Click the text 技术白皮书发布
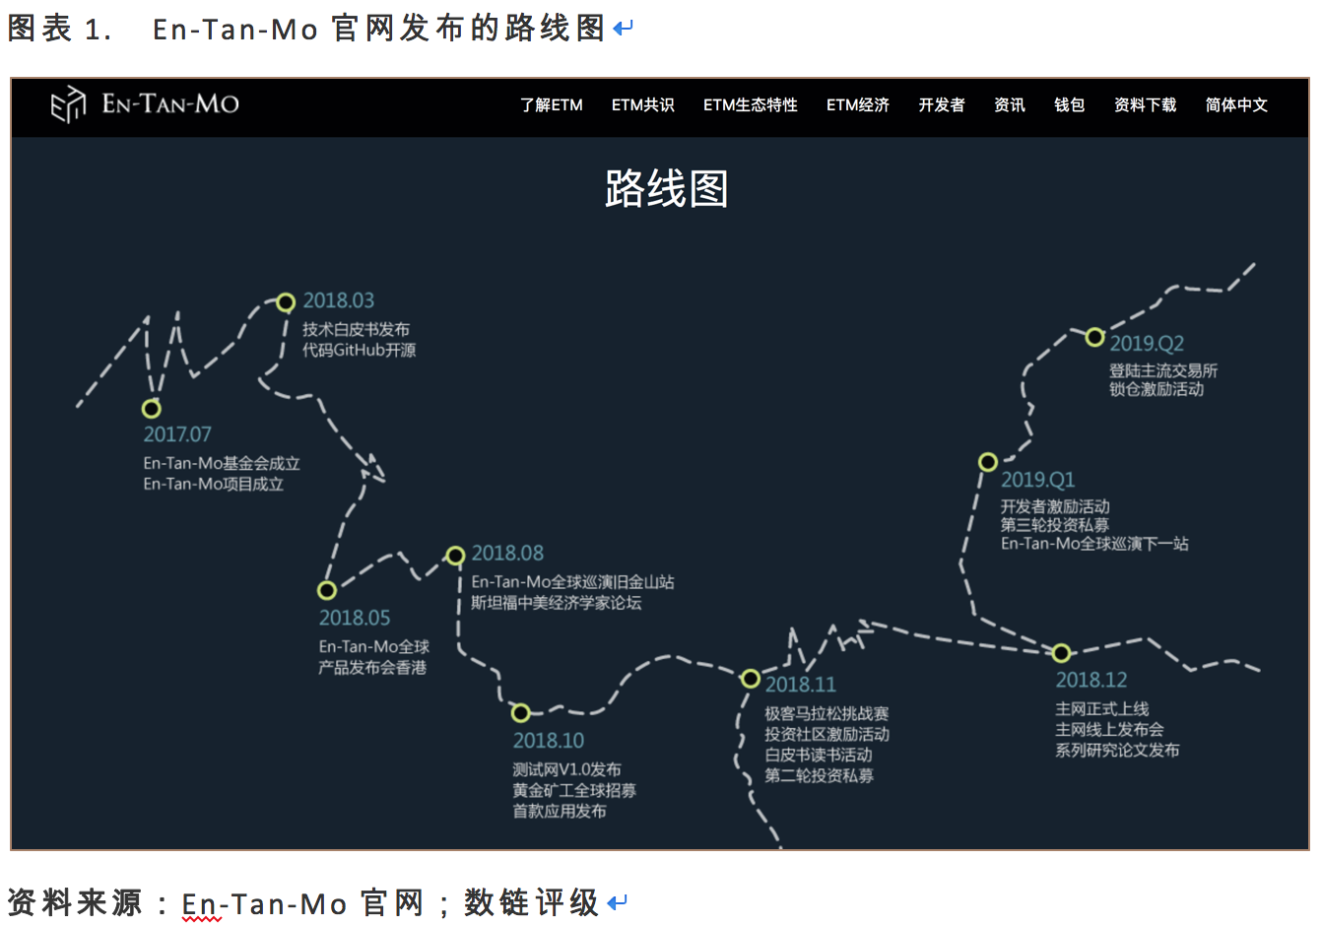Screen dimensions: 1322x926 click(x=356, y=329)
